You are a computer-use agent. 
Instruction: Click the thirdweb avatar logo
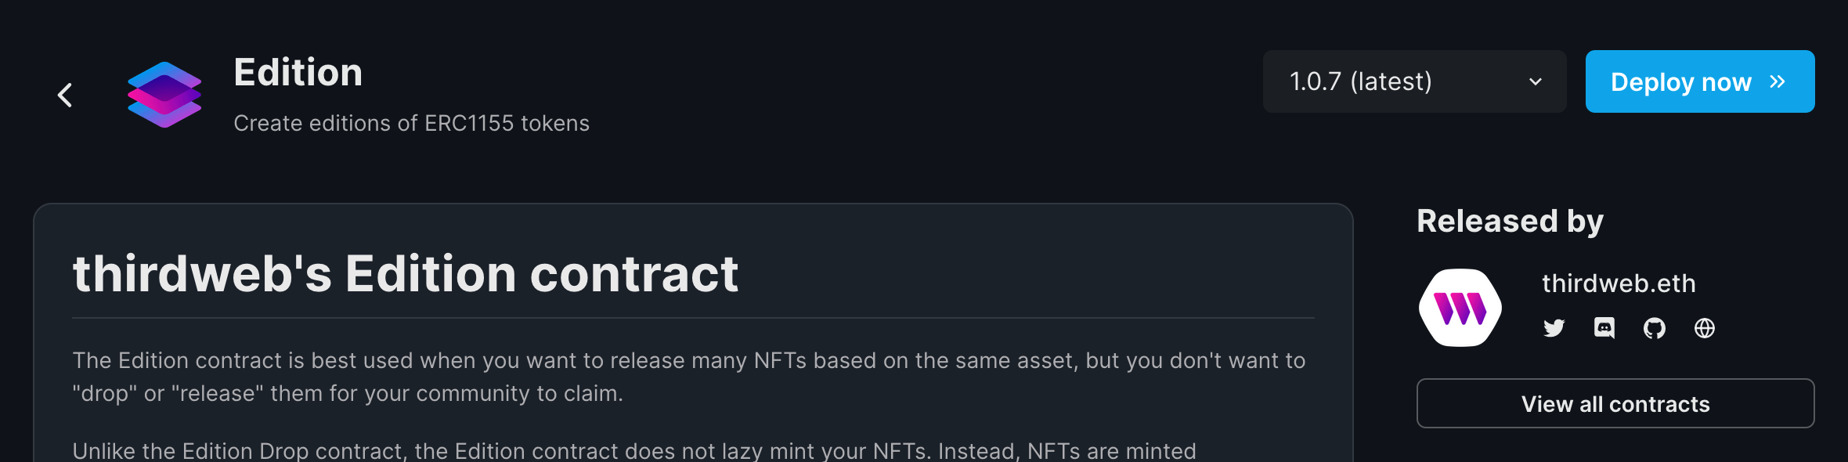click(1460, 308)
